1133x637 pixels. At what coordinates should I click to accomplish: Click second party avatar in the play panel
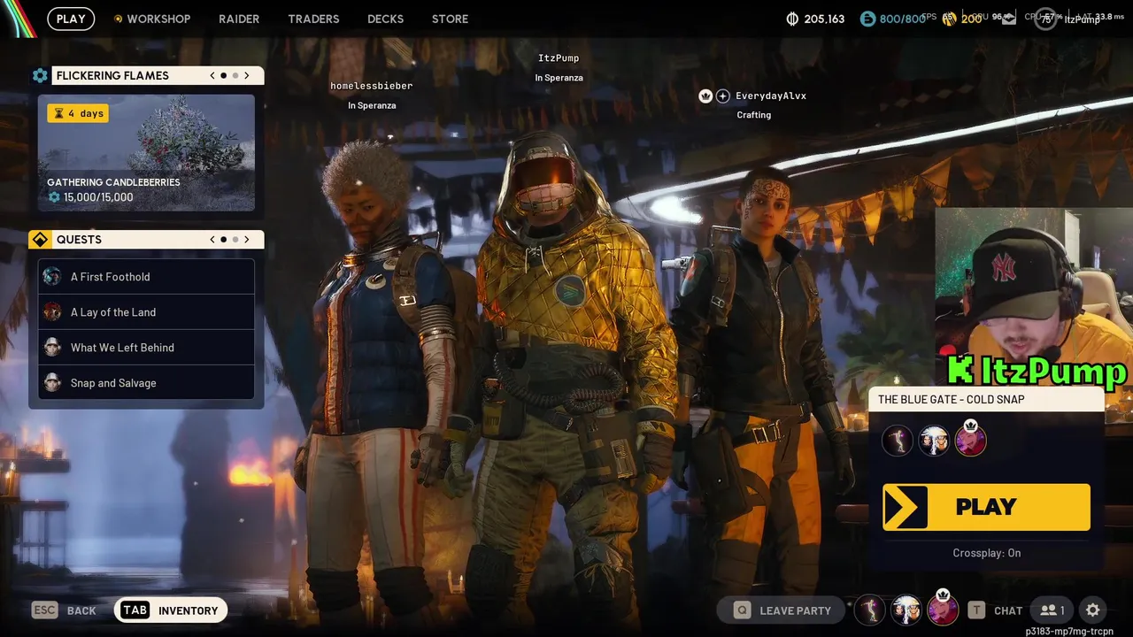[934, 440]
